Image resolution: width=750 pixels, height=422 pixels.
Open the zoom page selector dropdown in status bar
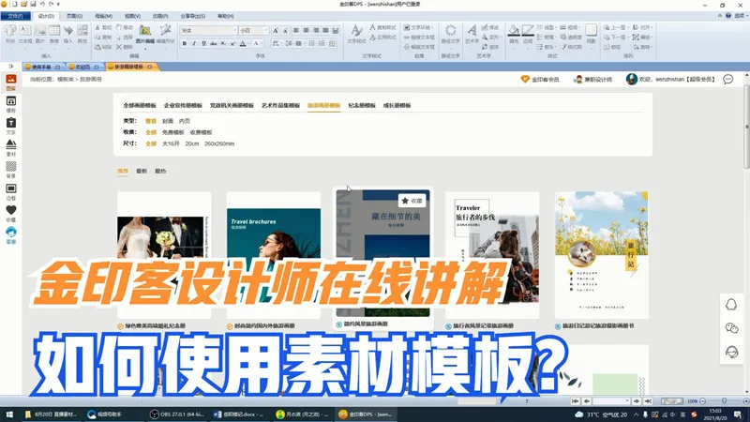611,401
